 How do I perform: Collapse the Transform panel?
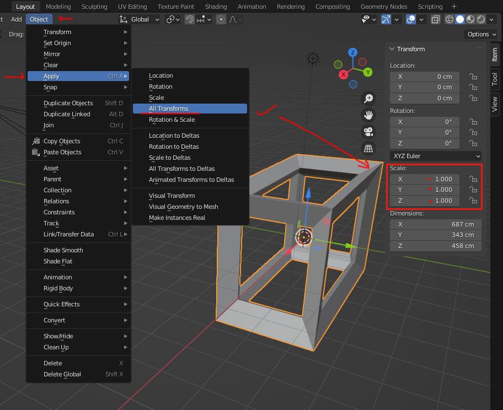pos(392,49)
